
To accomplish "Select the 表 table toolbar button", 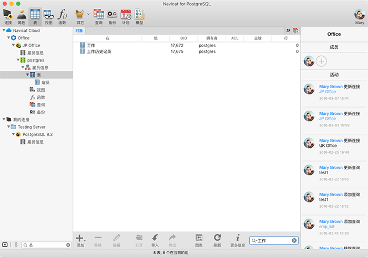I will (35, 16).
